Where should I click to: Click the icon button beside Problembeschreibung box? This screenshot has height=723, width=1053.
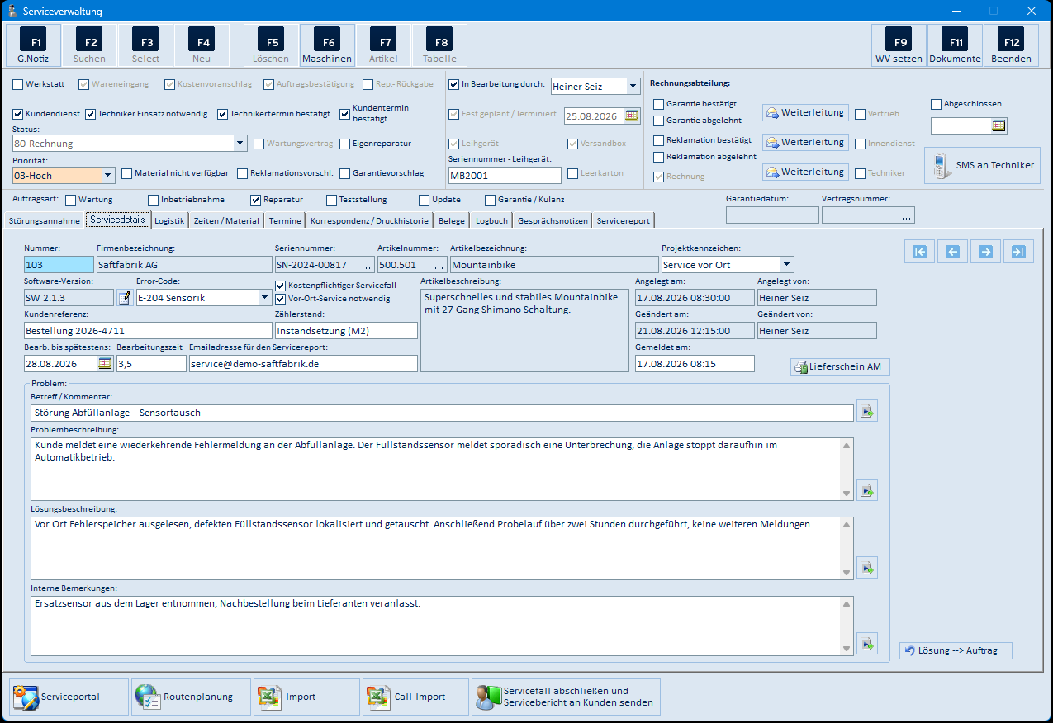(866, 489)
